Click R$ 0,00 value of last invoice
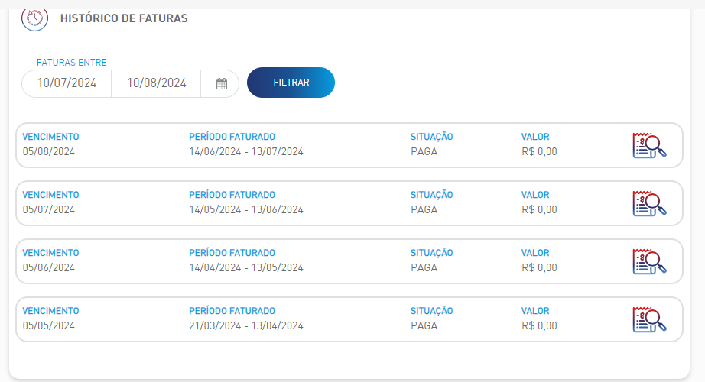 coord(539,325)
